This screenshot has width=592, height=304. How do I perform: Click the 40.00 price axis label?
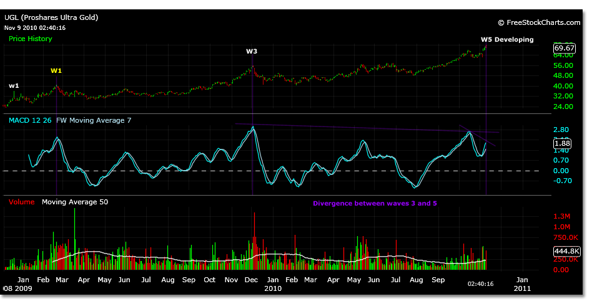[x=563, y=86]
